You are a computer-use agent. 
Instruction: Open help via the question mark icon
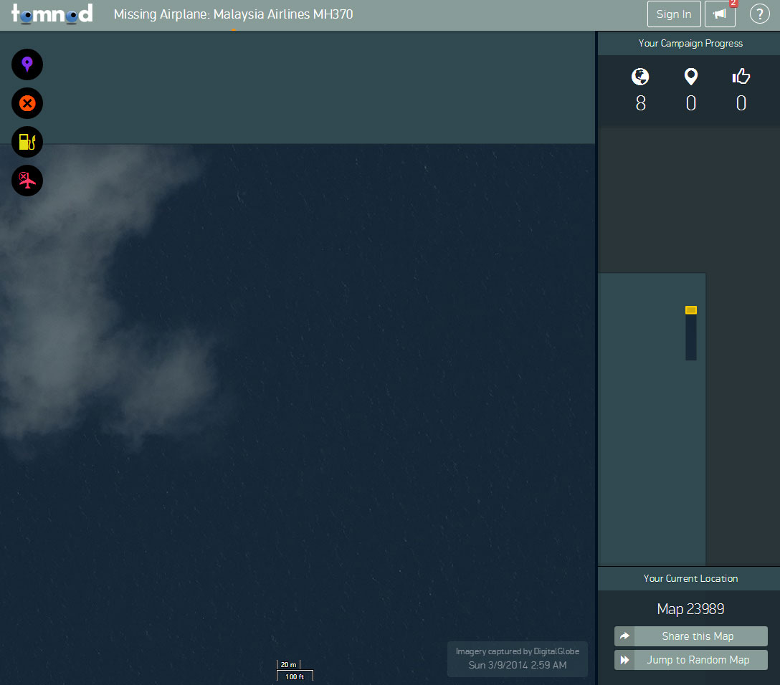[759, 14]
